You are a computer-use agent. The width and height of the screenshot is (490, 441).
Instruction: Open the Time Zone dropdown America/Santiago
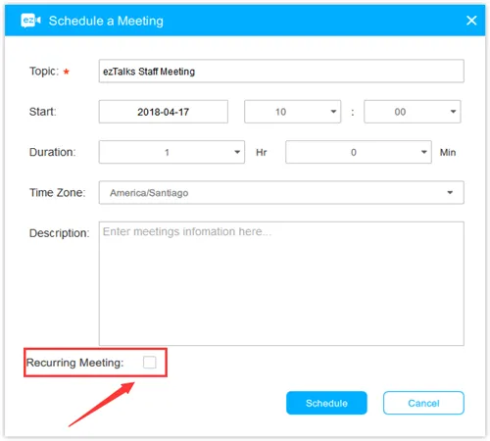click(x=281, y=193)
